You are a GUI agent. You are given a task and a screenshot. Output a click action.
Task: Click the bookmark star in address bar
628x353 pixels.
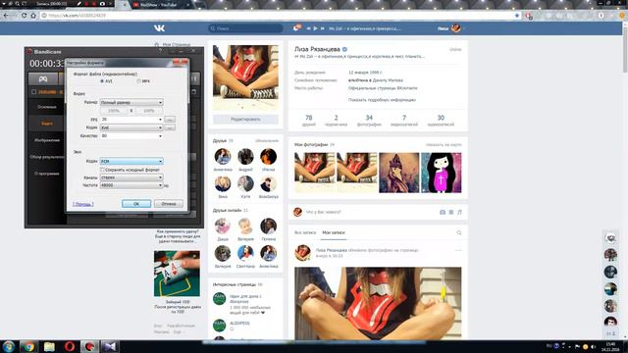[517, 16]
